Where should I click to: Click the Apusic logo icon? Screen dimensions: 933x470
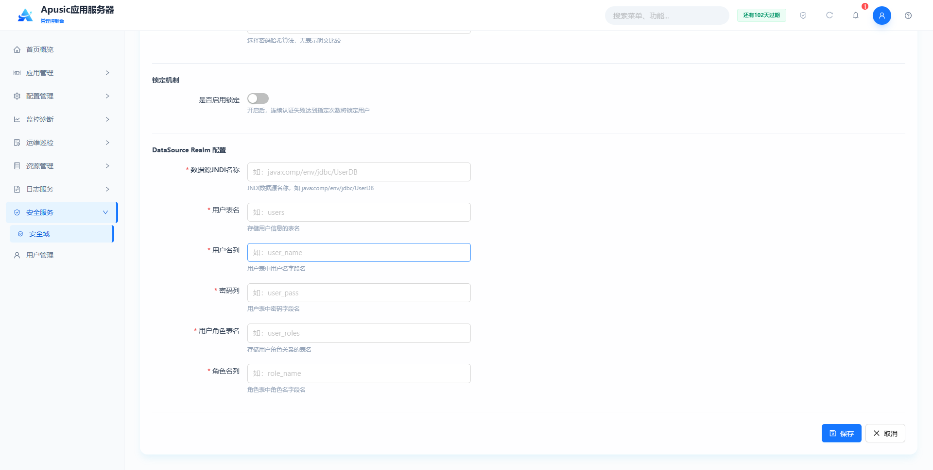click(25, 15)
